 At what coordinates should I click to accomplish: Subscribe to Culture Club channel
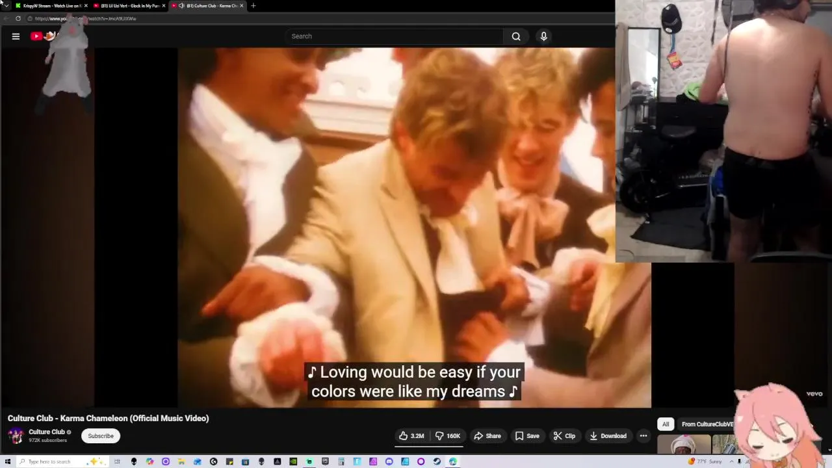coord(101,436)
